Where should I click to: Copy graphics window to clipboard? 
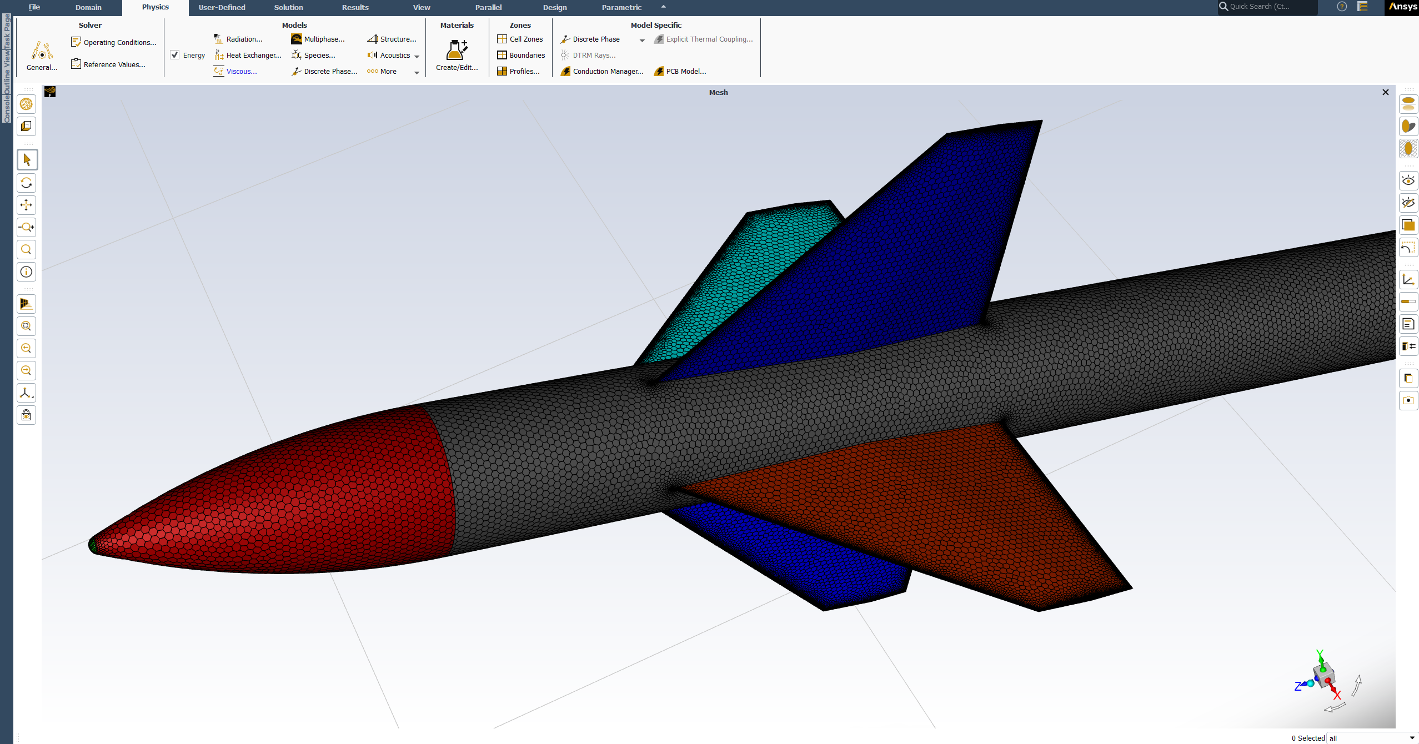1408,378
